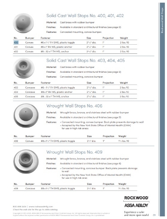Click the highlighted 400 cell in the table
167x219 pixels.
point(16,42)
